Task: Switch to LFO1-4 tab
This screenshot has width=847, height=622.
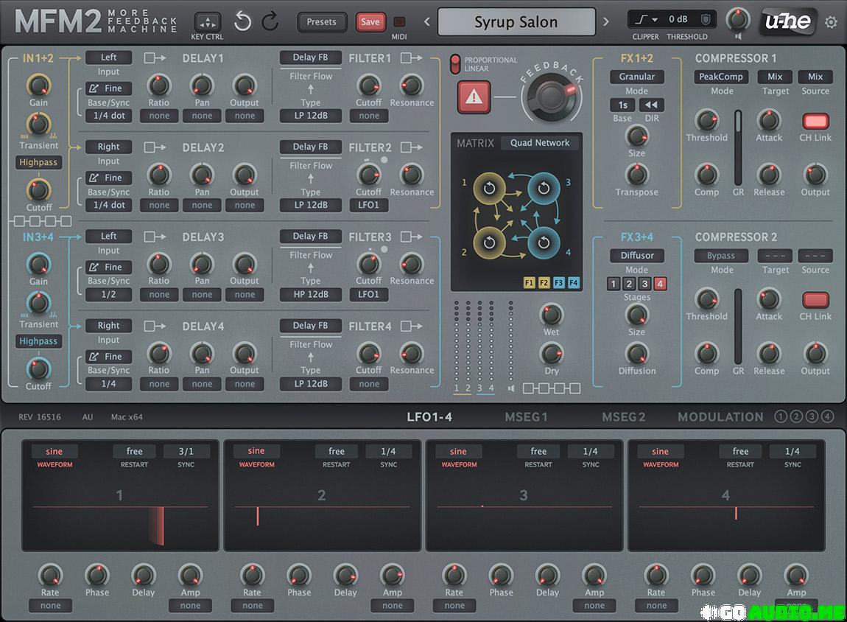Action: point(429,416)
